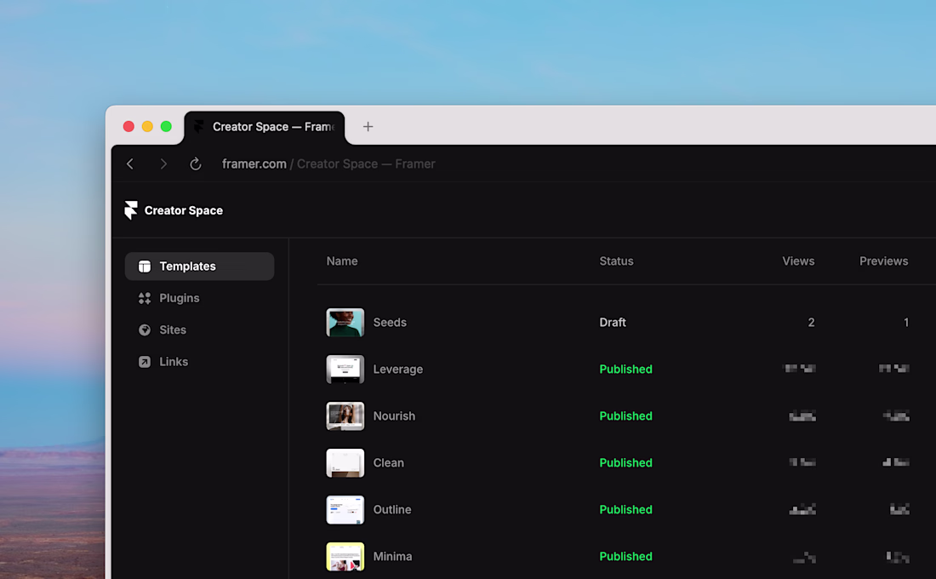Go forward using browser forward arrow
The width and height of the screenshot is (936, 579).
tap(163, 164)
